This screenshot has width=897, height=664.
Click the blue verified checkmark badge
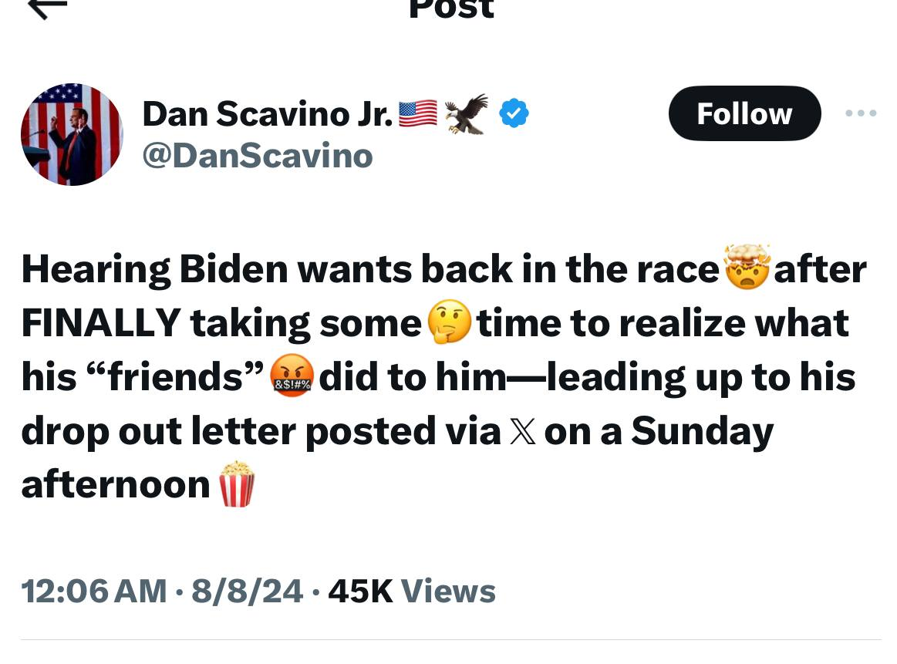pos(514,114)
